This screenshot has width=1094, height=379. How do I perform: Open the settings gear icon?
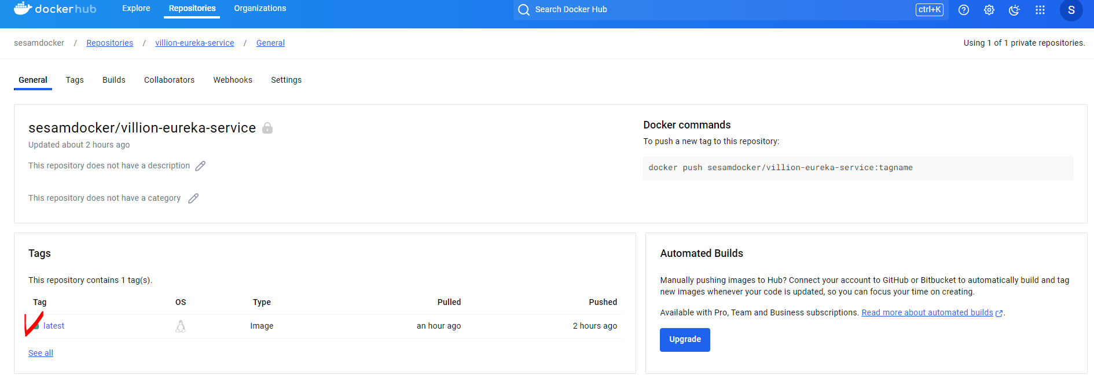pyautogui.click(x=989, y=10)
